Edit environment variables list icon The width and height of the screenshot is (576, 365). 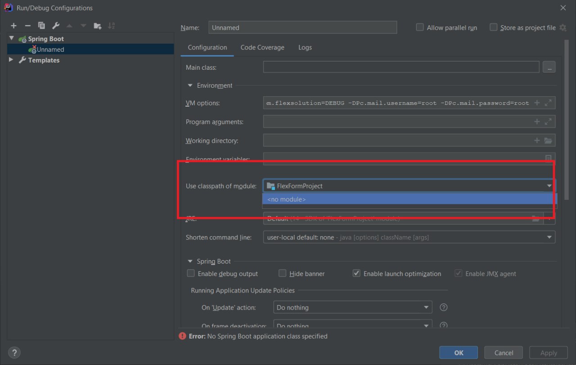(548, 158)
